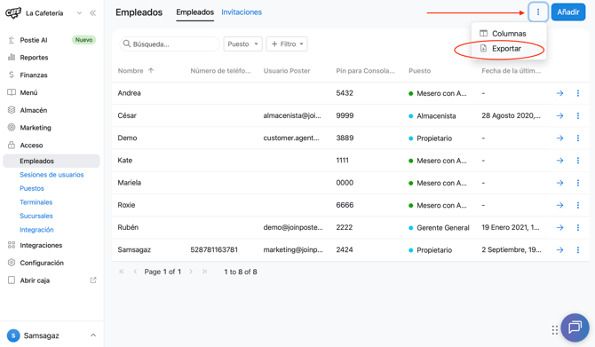Open the Terminales sidebar link
Screen dimensions: 595x347
(x=36, y=202)
